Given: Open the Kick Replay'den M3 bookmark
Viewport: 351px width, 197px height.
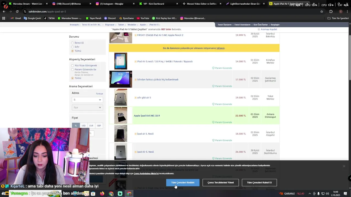Looking at the screenshot, I should tap(164, 18).
